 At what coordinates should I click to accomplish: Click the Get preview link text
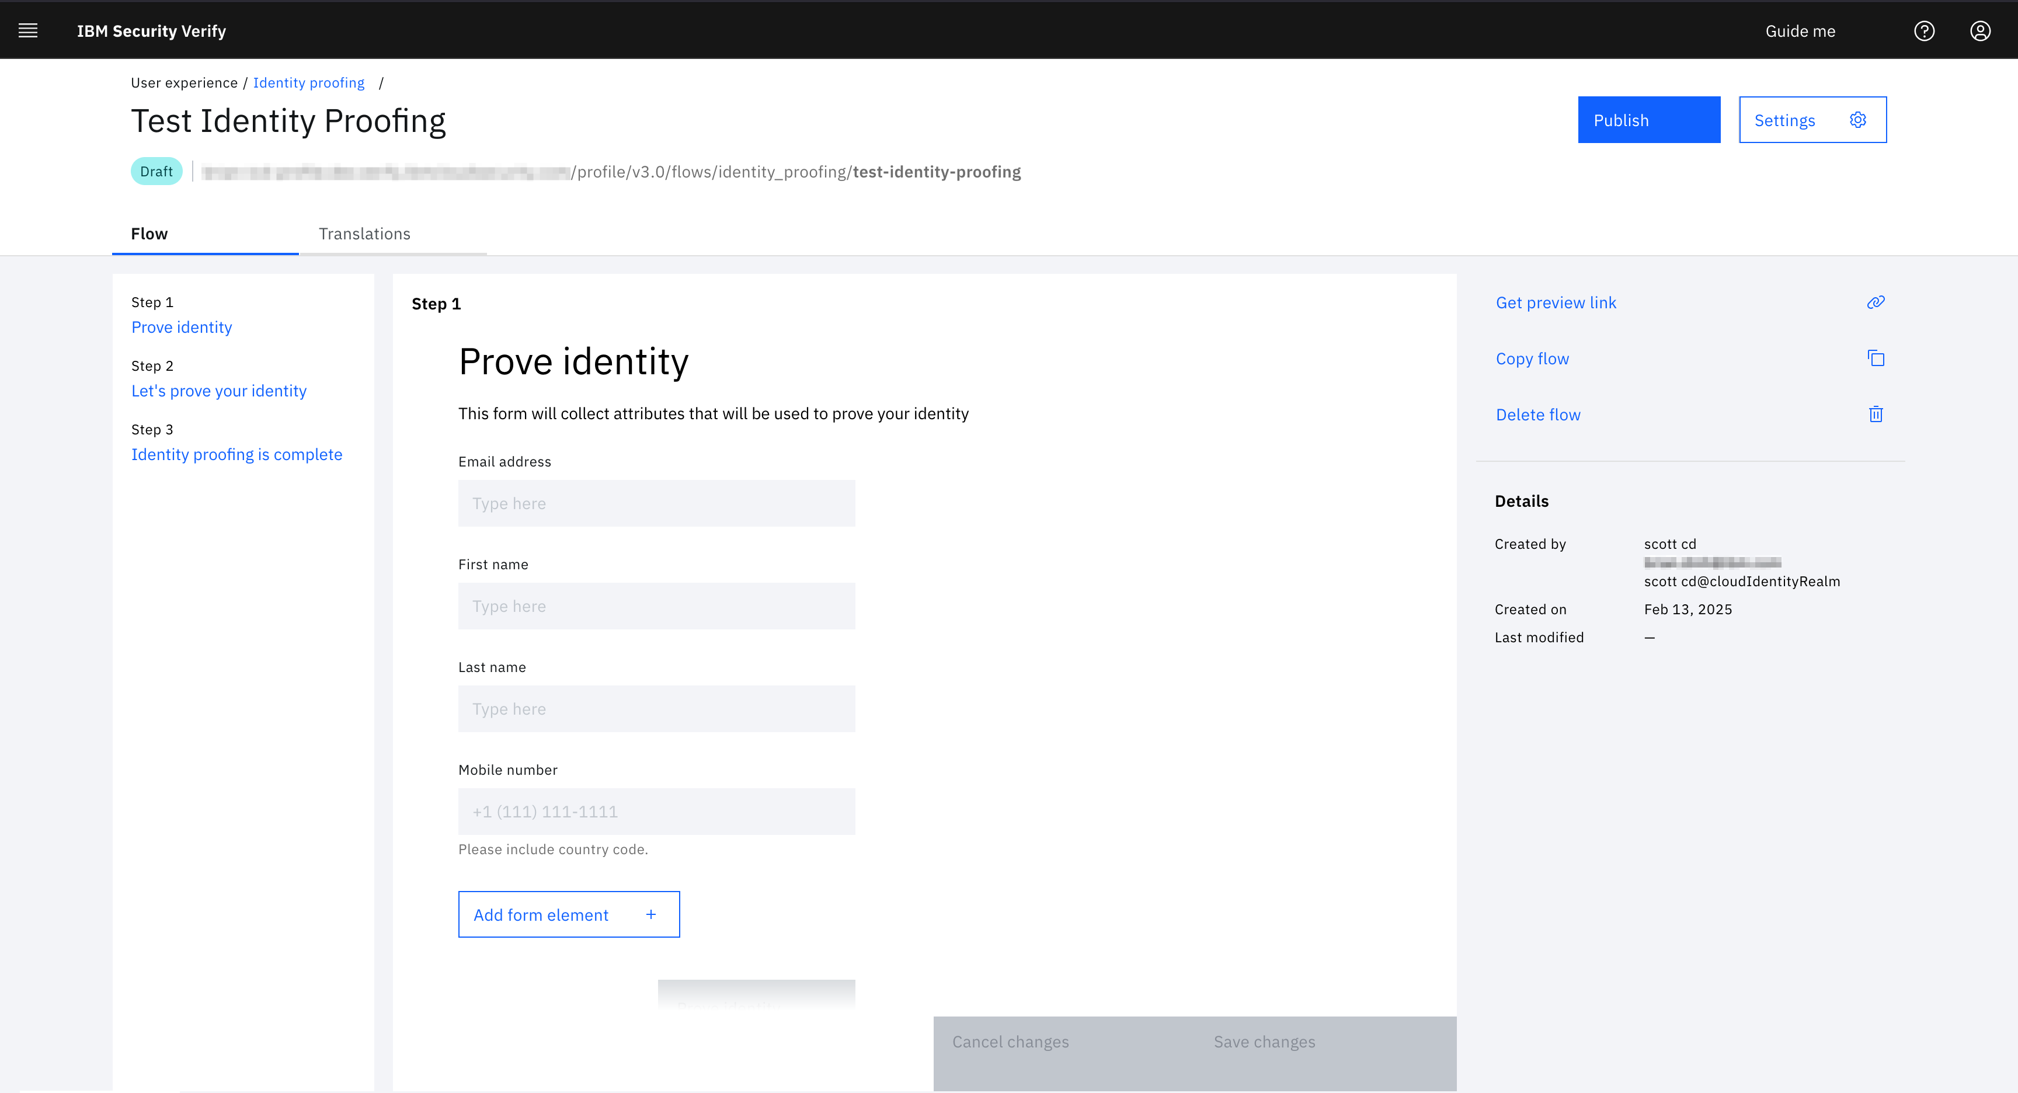pos(1555,302)
